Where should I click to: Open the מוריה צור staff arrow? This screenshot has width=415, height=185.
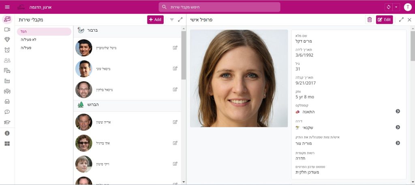click(x=398, y=143)
